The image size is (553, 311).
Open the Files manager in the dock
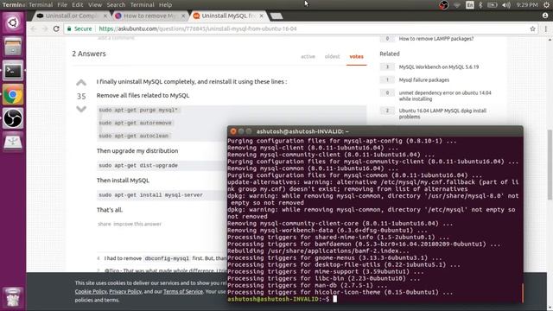tap(13, 47)
